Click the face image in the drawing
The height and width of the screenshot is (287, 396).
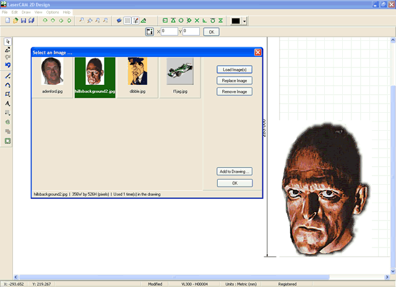click(326, 190)
